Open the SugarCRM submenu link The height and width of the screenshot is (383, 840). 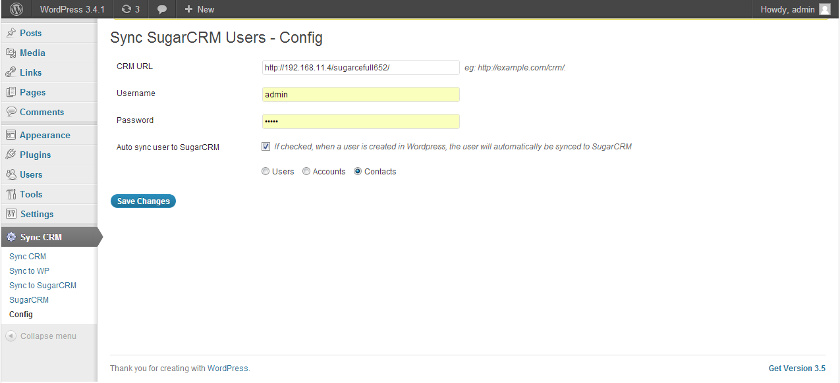point(29,300)
